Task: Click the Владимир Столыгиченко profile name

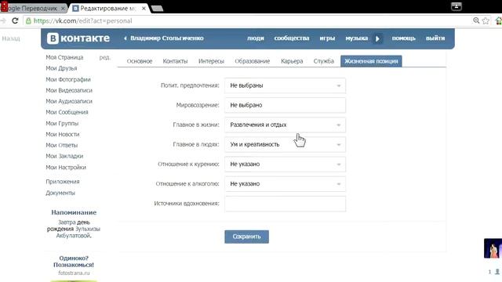Action: (167, 38)
